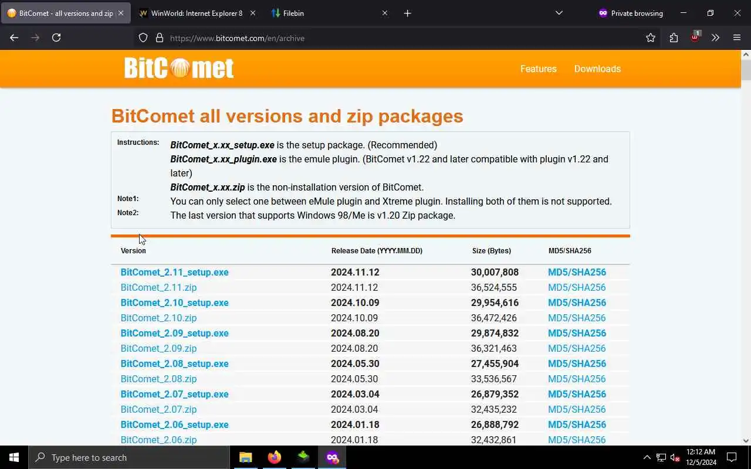This screenshot has height=469, width=751.
Task: Open Firefox from the taskbar
Action: click(x=275, y=457)
